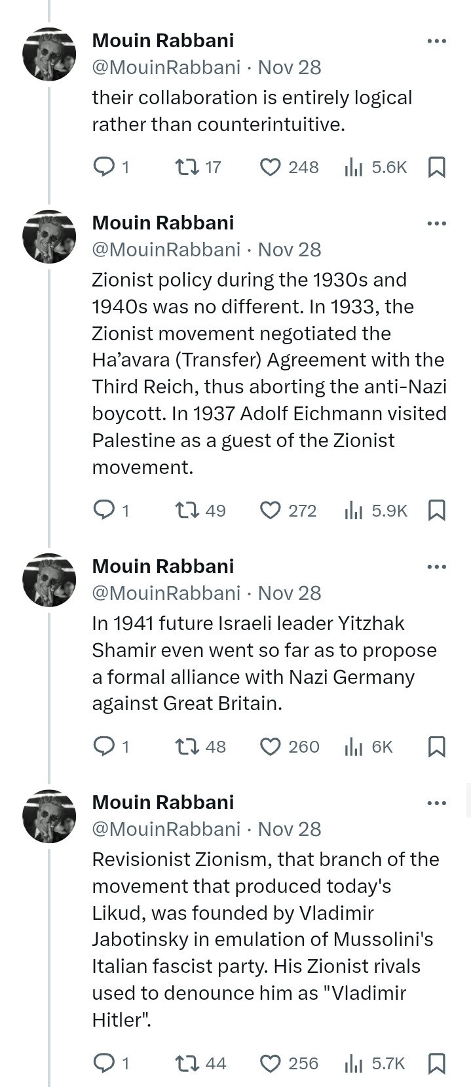Reply to the Ha'avara Agreement tweet
The width and height of the screenshot is (471, 1087).
click(x=105, y=510)
